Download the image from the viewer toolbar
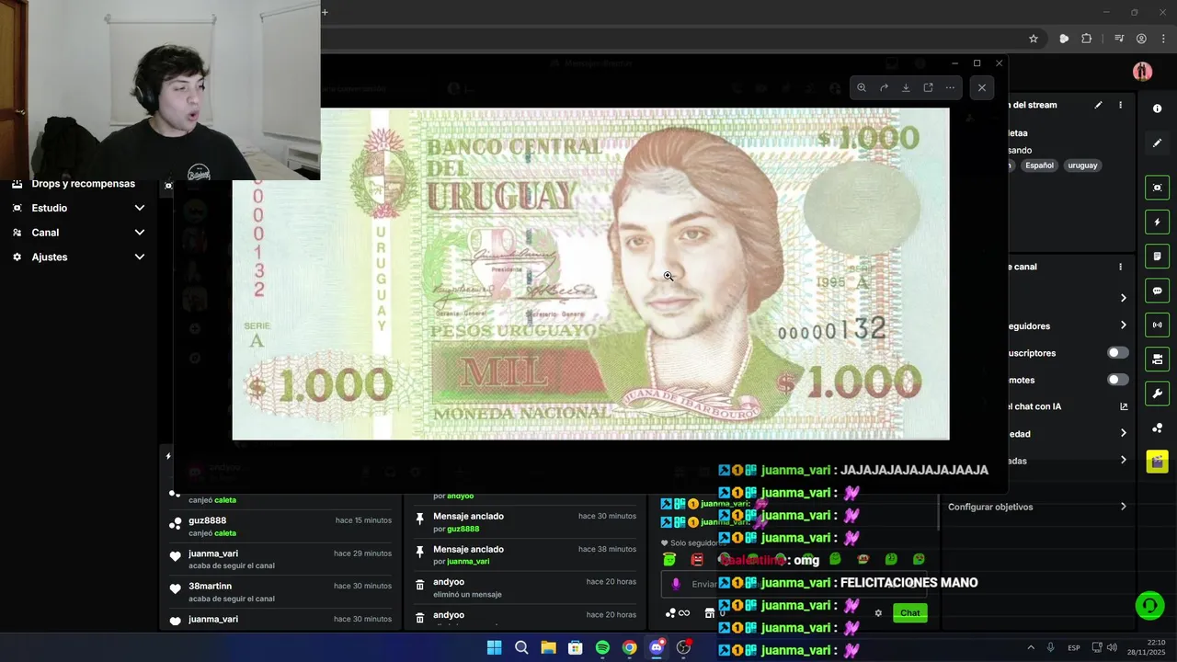 906,87
